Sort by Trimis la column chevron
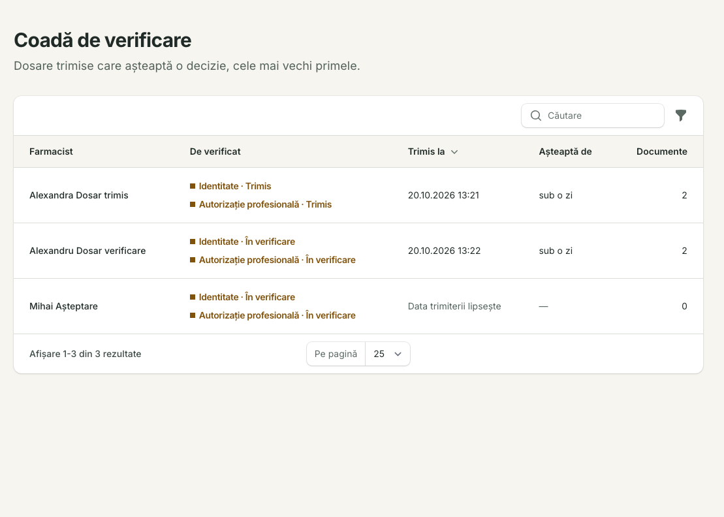This screenshot has height=517, width=724. (454, 152)
